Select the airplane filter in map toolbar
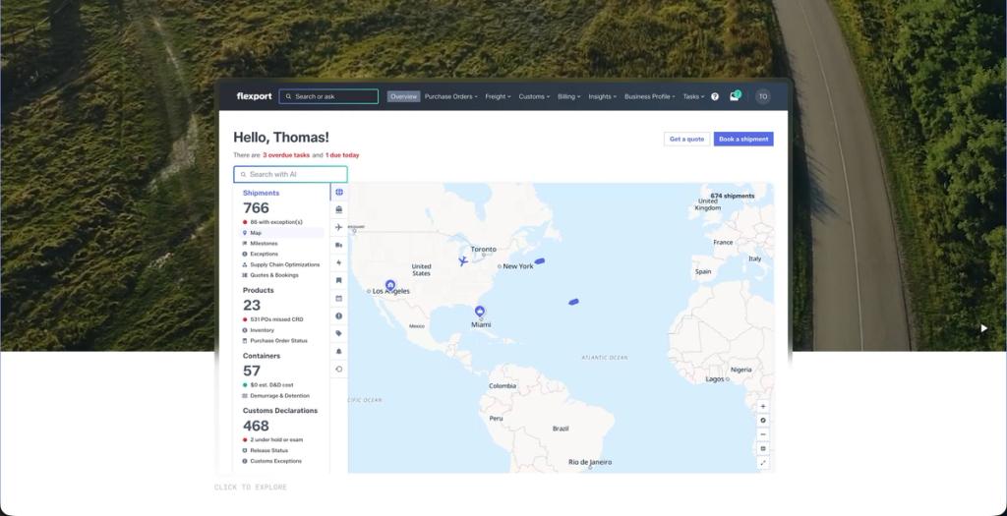Viewport: 1007px width, 516px height. (339, 227)
